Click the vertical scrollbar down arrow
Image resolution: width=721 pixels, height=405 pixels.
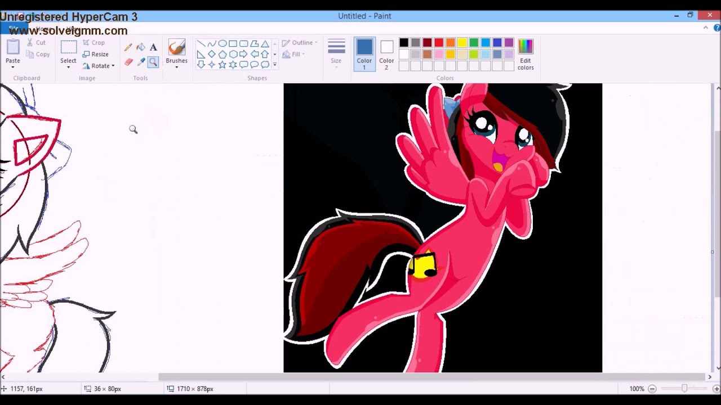(x=718, y=368)
